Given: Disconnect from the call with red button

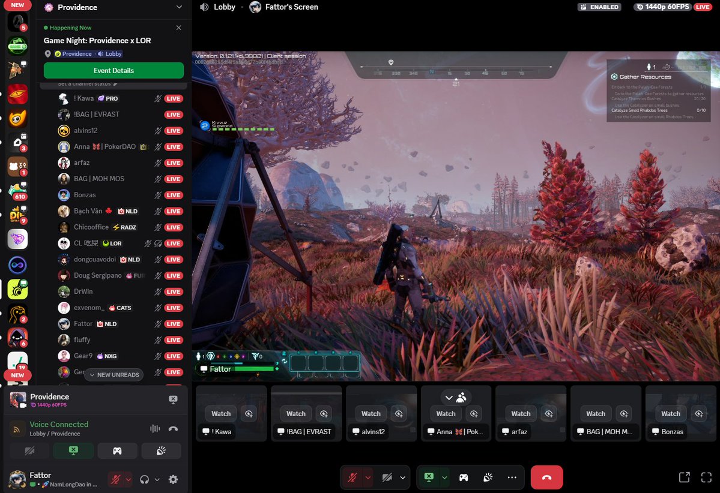Looking at the screenshot, I should 546,477.
